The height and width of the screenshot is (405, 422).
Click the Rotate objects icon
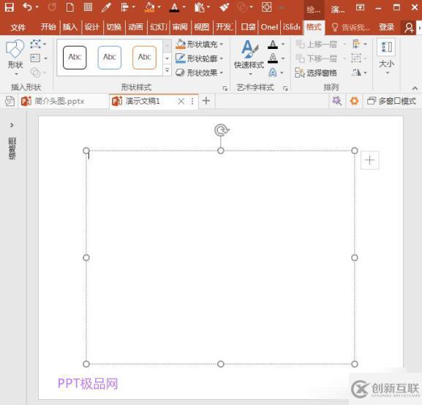coord(356,72)
